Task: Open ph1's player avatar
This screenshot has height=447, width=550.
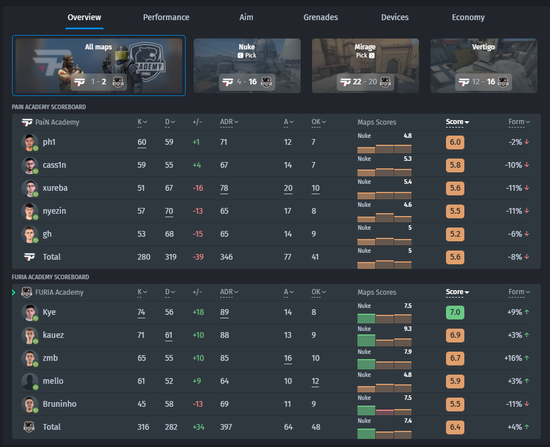Action: point(30,142)
